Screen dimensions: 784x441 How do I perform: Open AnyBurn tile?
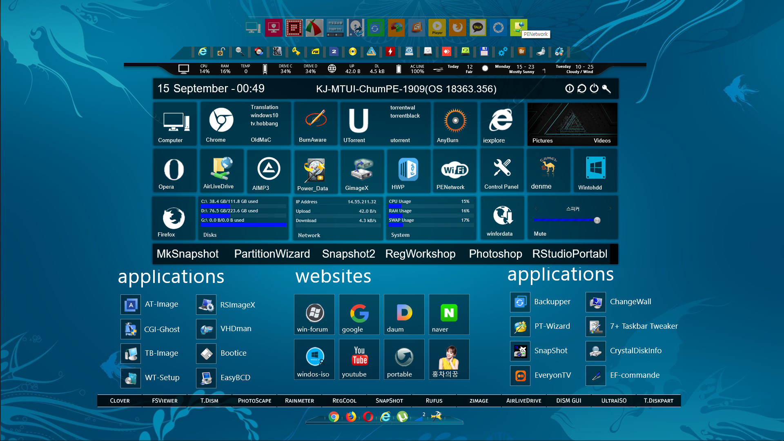[x=455, y=124]
